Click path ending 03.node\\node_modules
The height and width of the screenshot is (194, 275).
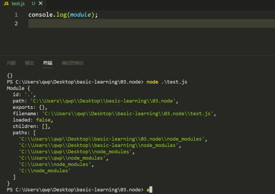coord(113,139)
